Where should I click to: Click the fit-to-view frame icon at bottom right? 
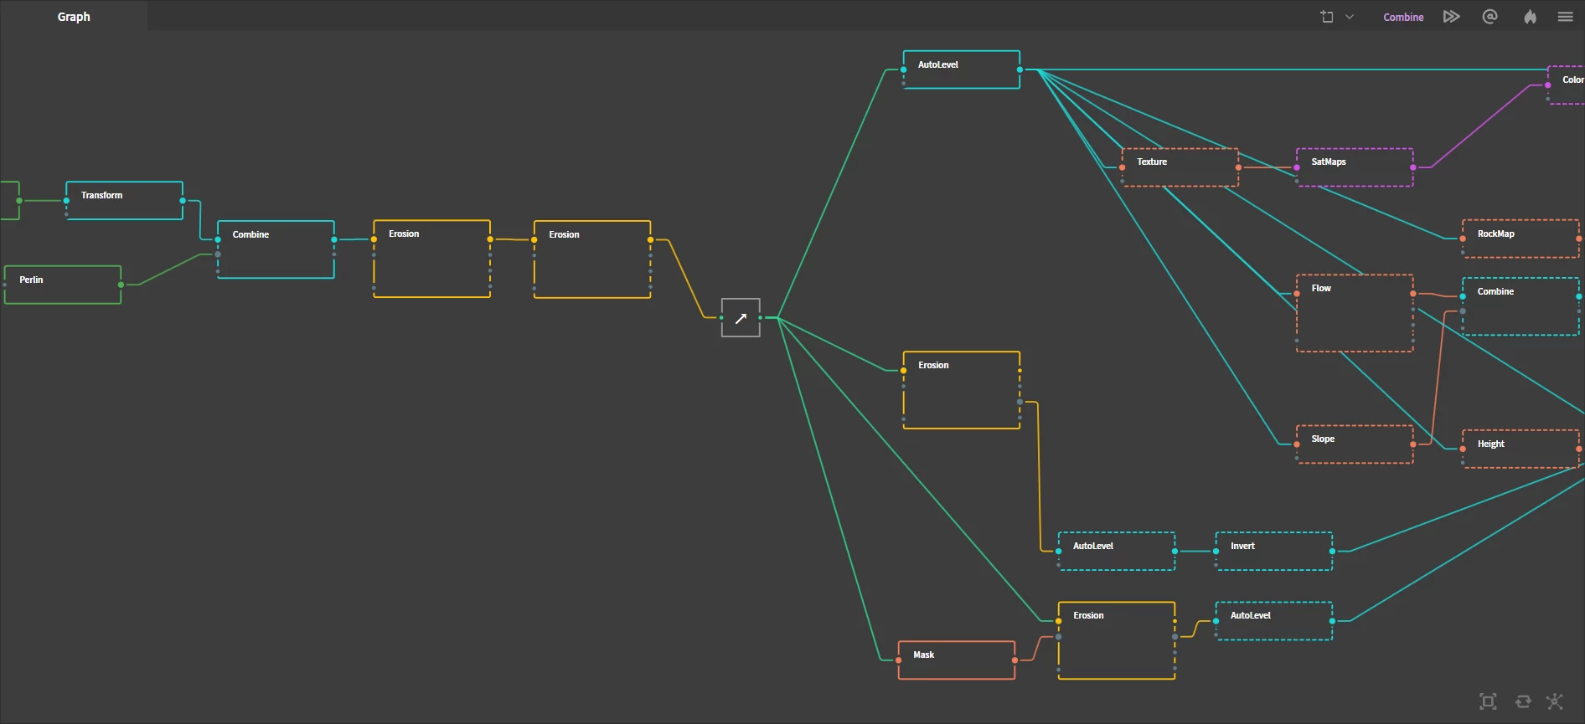(1488, 701)
